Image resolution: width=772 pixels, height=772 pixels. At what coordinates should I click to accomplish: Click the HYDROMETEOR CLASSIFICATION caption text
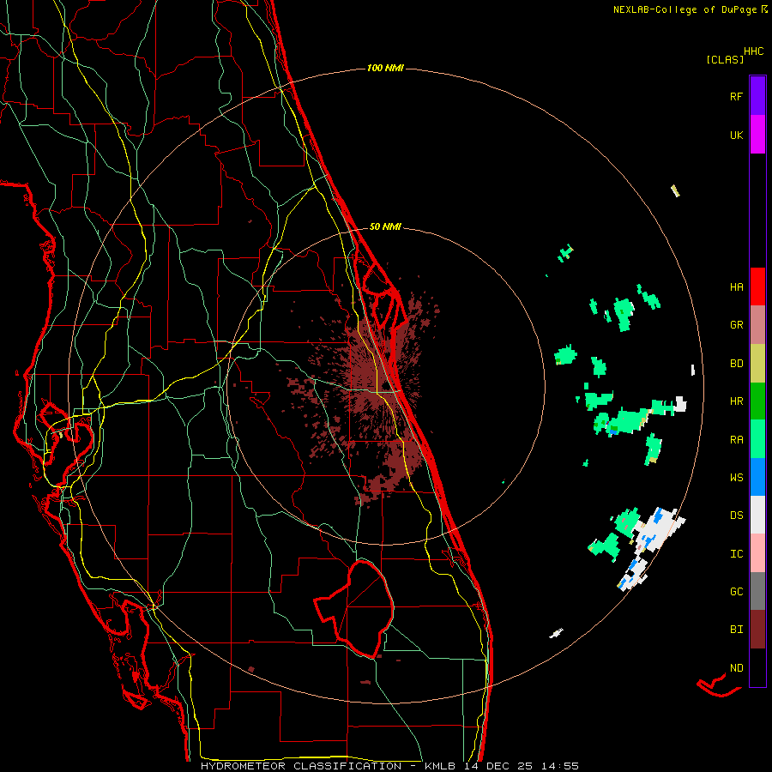tap(301, 766)
